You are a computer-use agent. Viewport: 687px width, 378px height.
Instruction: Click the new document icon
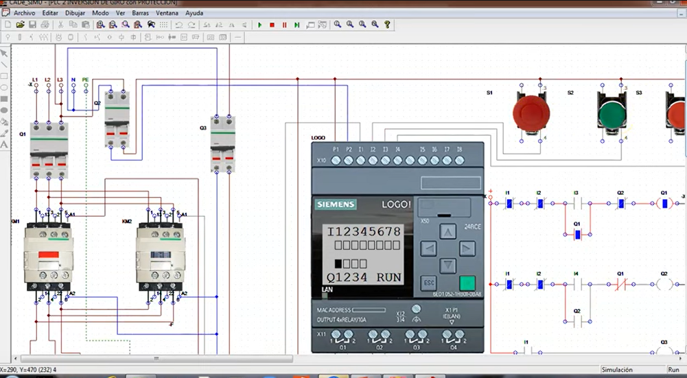coord(8,25)
